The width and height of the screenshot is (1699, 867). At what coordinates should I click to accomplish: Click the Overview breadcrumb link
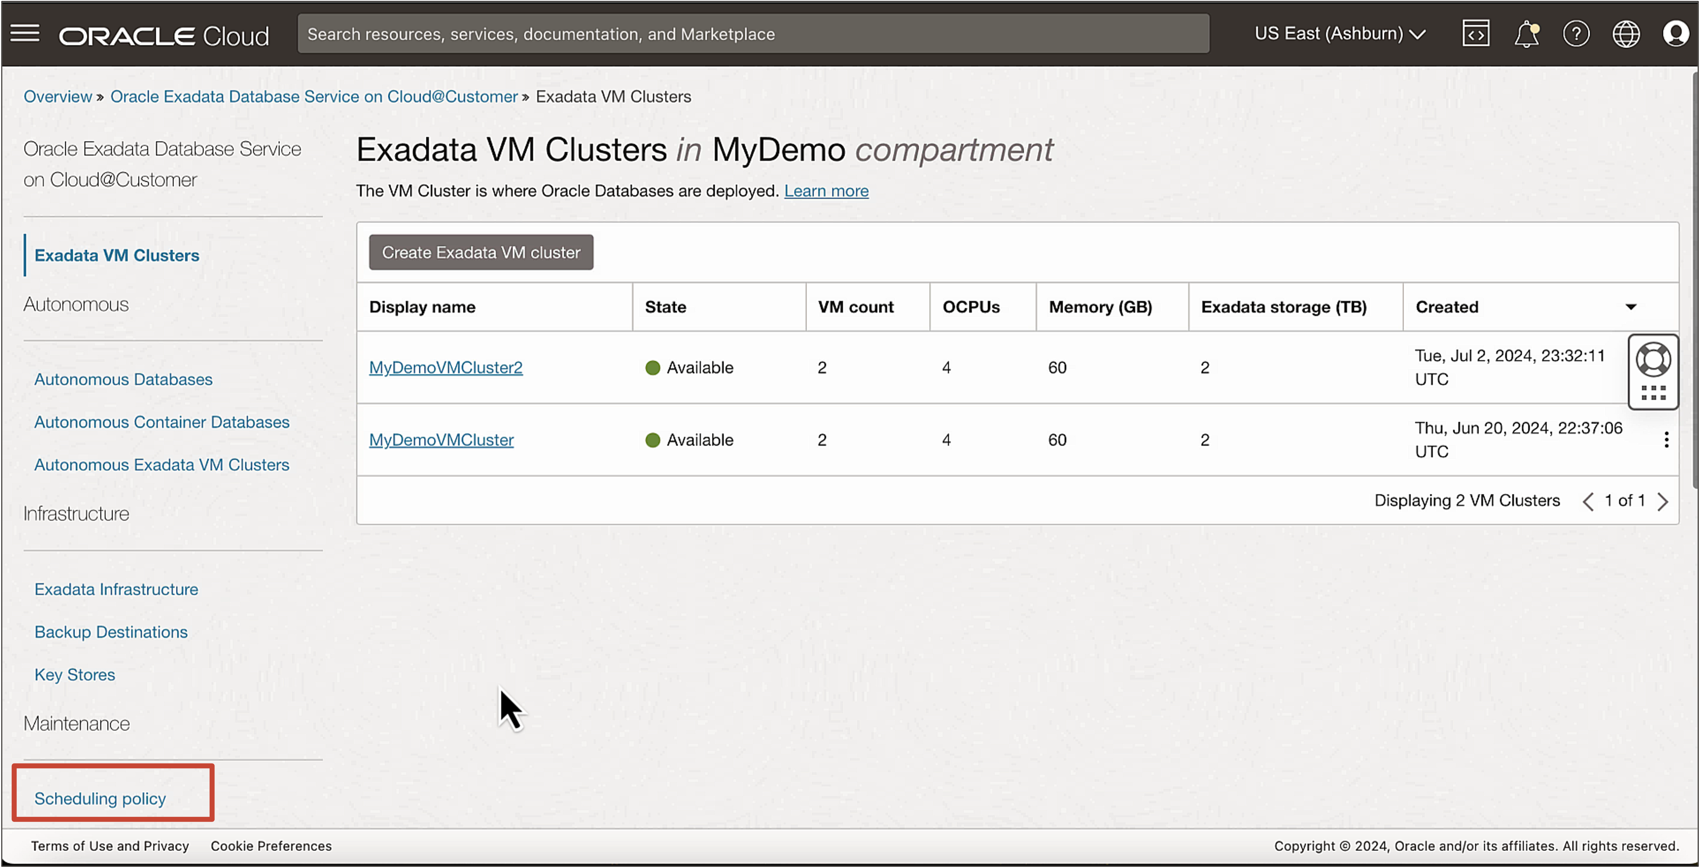tap(58, 97)
